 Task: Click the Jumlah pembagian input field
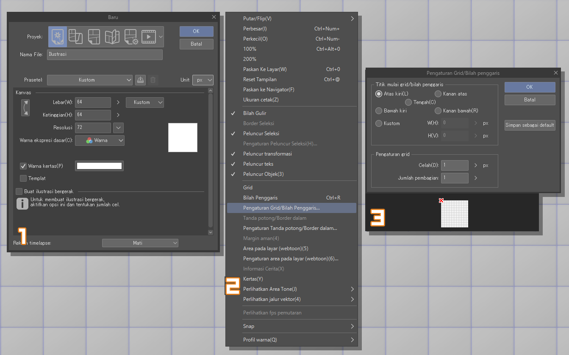point(455,178)
